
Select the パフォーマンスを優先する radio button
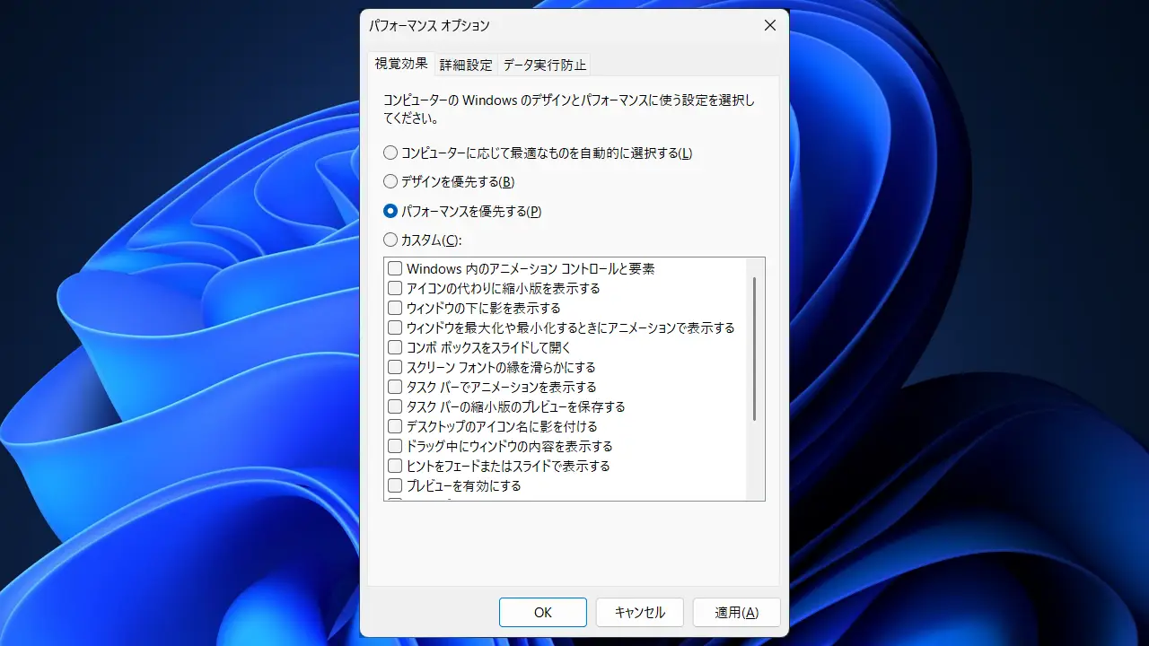coord(390,212)
